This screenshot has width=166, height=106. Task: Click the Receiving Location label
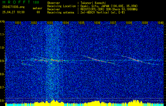point(61,6)
